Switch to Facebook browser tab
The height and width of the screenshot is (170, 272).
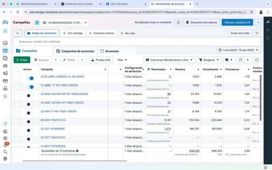[x=126, y=4]
